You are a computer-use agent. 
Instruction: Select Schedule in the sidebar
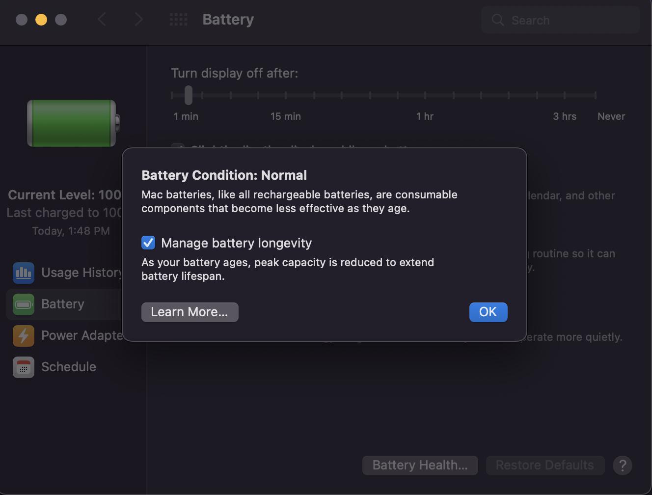[x=69, y=367]
